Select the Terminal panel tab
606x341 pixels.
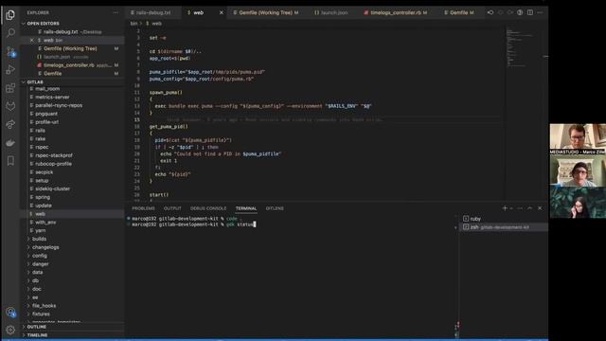246,208
